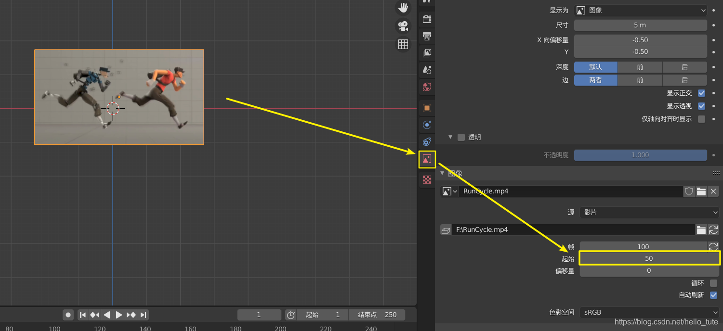Click the Y offset field showing -0.50
This screenshot has height=331, width=723.
[641, 51]
